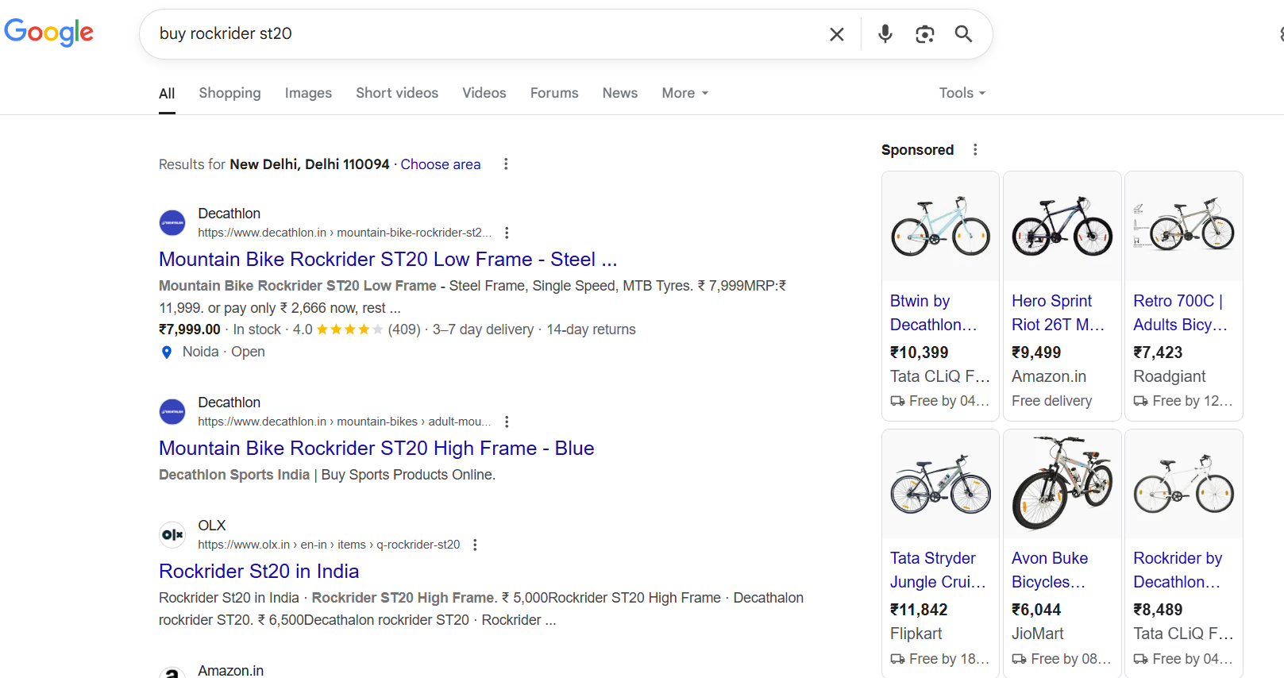Click the Hero Sprint Riot bike thumbnail

pos(1062,226)
